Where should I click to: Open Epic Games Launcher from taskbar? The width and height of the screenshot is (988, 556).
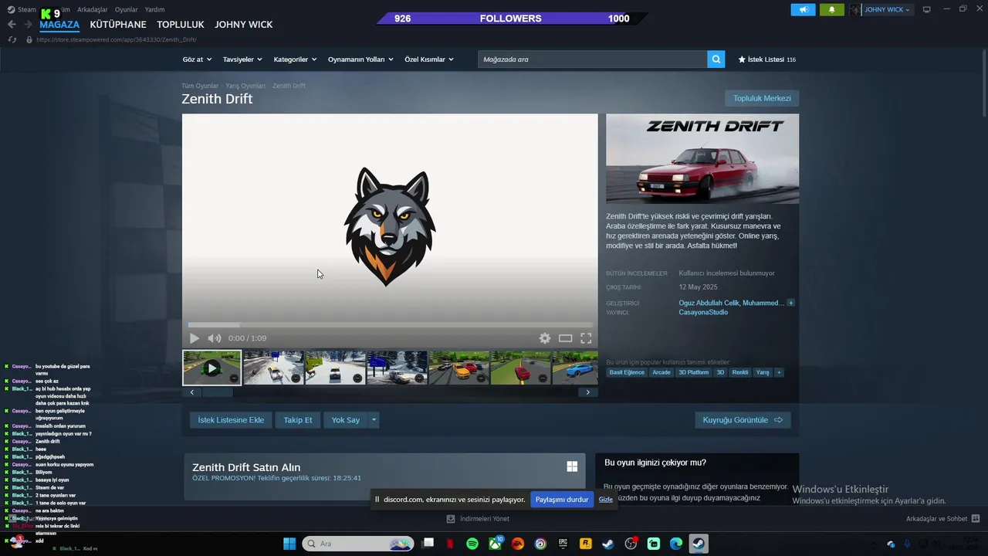pyautogui.click(x=563, y=544)
